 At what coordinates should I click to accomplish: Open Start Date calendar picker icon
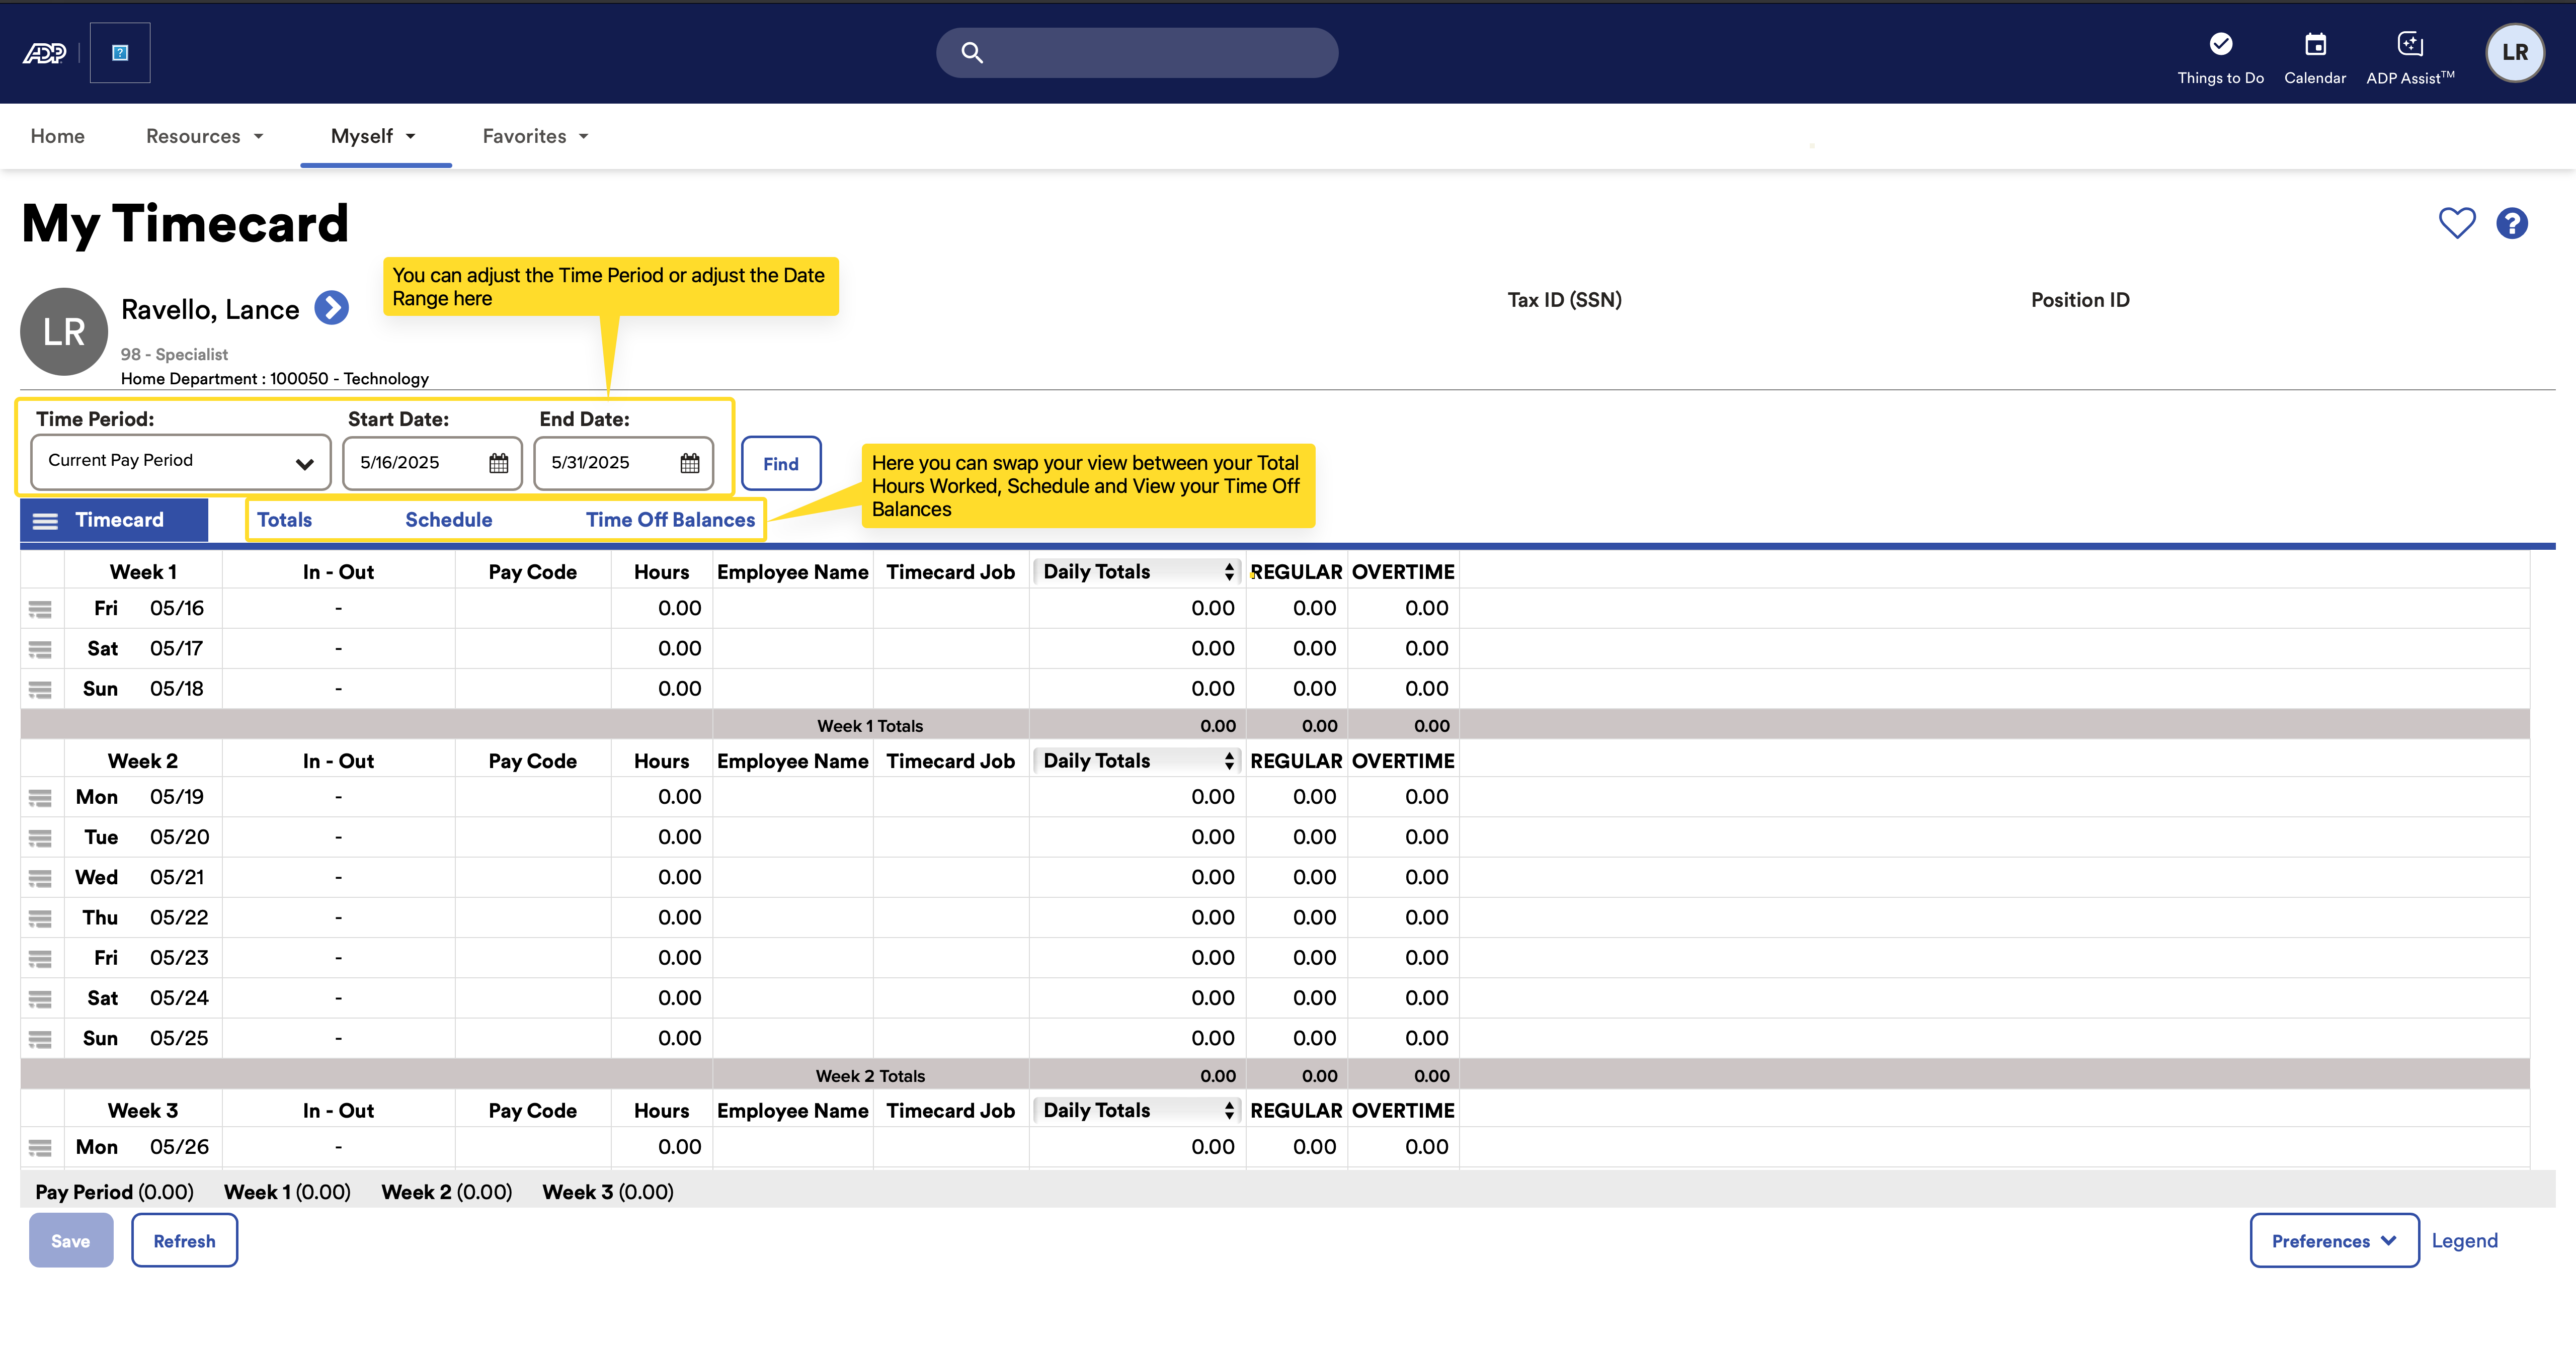click(498, 463)
